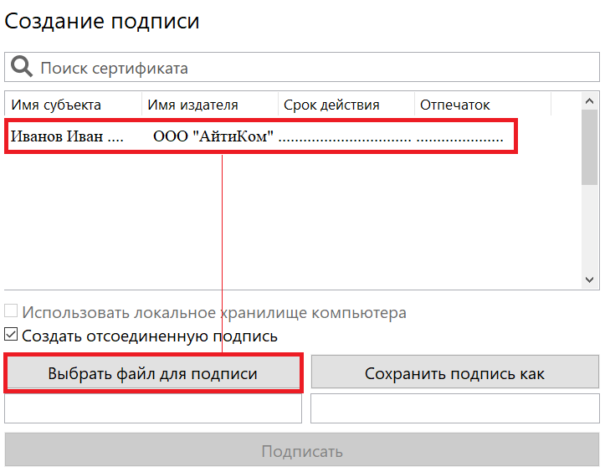
Task: Select the Иванов Иван certificate row
Action: [67, 136]
